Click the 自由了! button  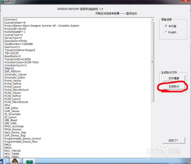coord(174,140)
